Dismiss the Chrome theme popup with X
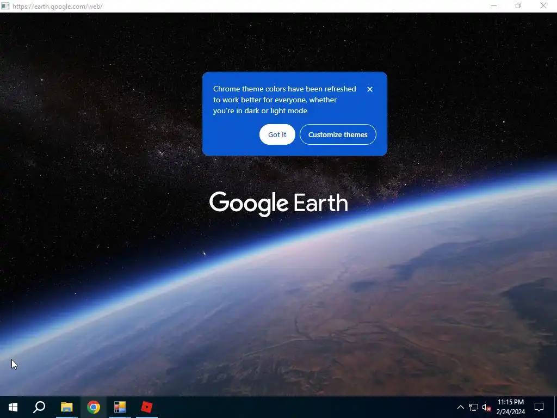The width and height of the screenshot is (557, 418). (x=370, y=89)
